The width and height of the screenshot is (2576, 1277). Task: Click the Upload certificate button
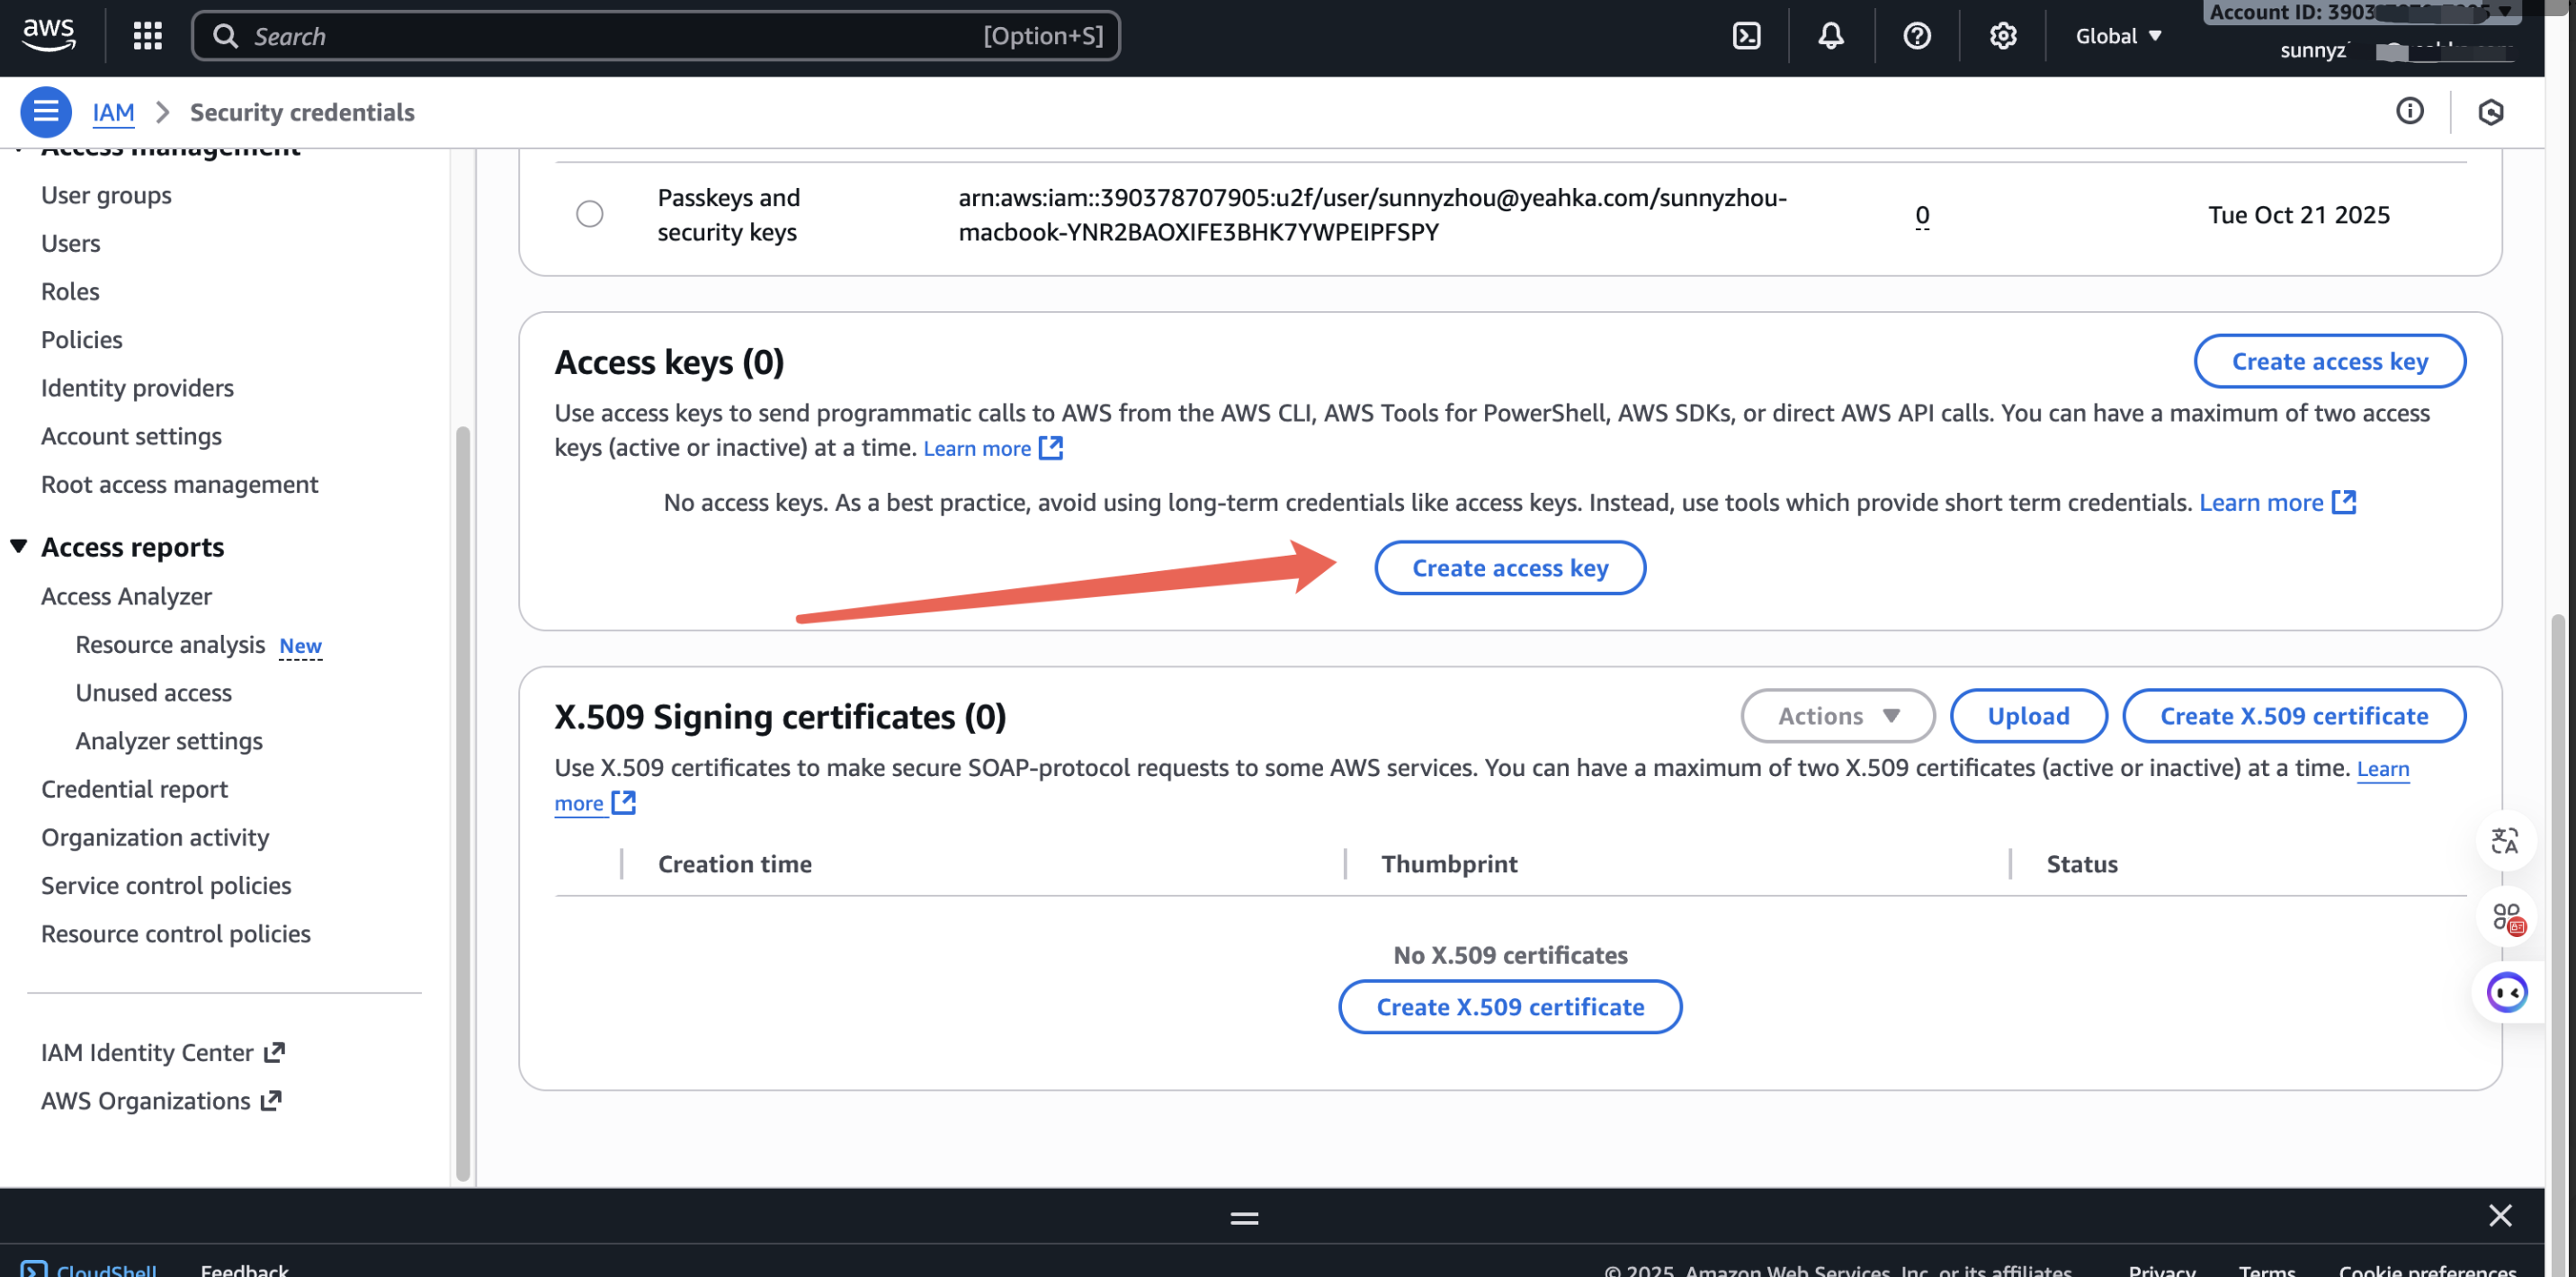[x=2027, y=716]
